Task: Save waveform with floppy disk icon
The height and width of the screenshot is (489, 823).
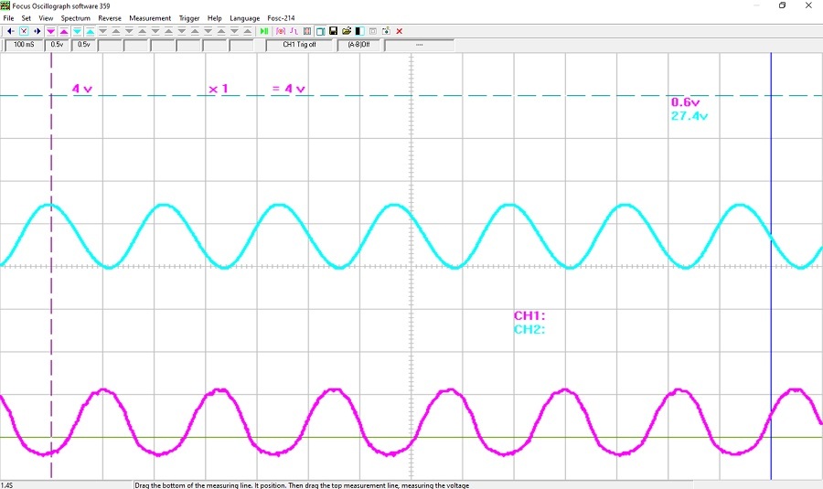Action: pyautogui.click(x=333, y=31)
